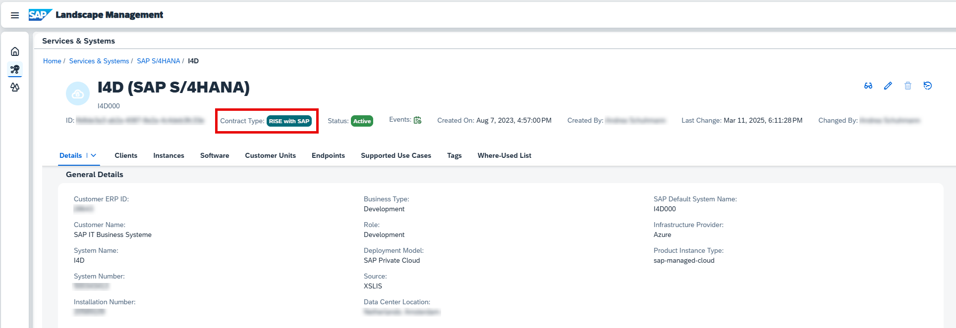Switch to the Clients tab
The width and height of the screenshot is (956, 328).
click(126, 155)
